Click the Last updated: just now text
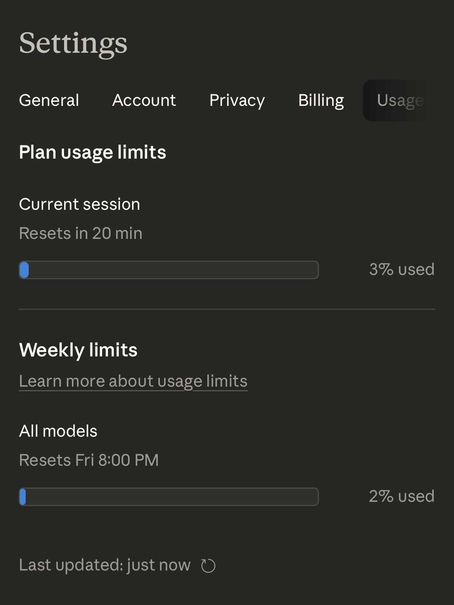Image resolution: width=454 pixels, height=605 pixels. tap(105, 565)
